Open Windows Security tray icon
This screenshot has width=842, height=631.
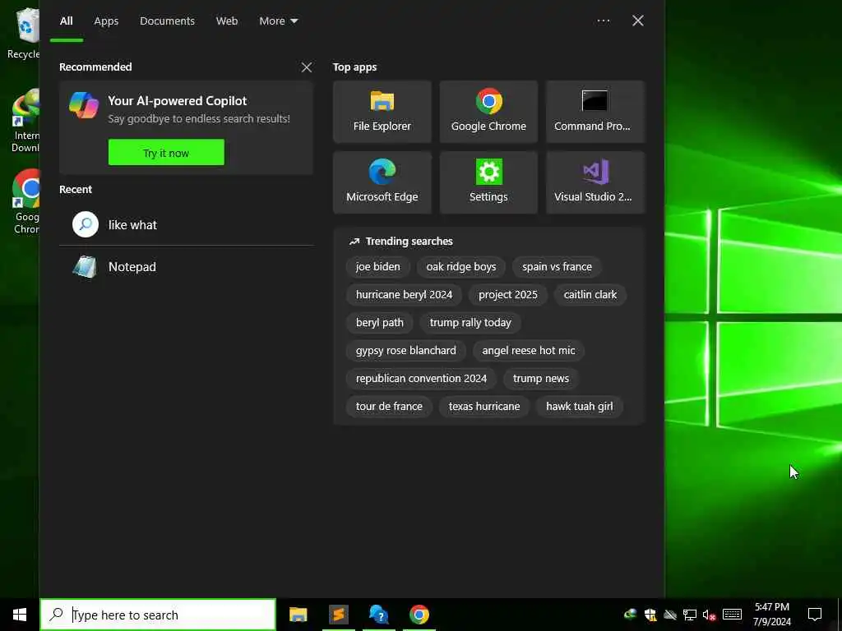pyautogui.click(x=650, y=615)
